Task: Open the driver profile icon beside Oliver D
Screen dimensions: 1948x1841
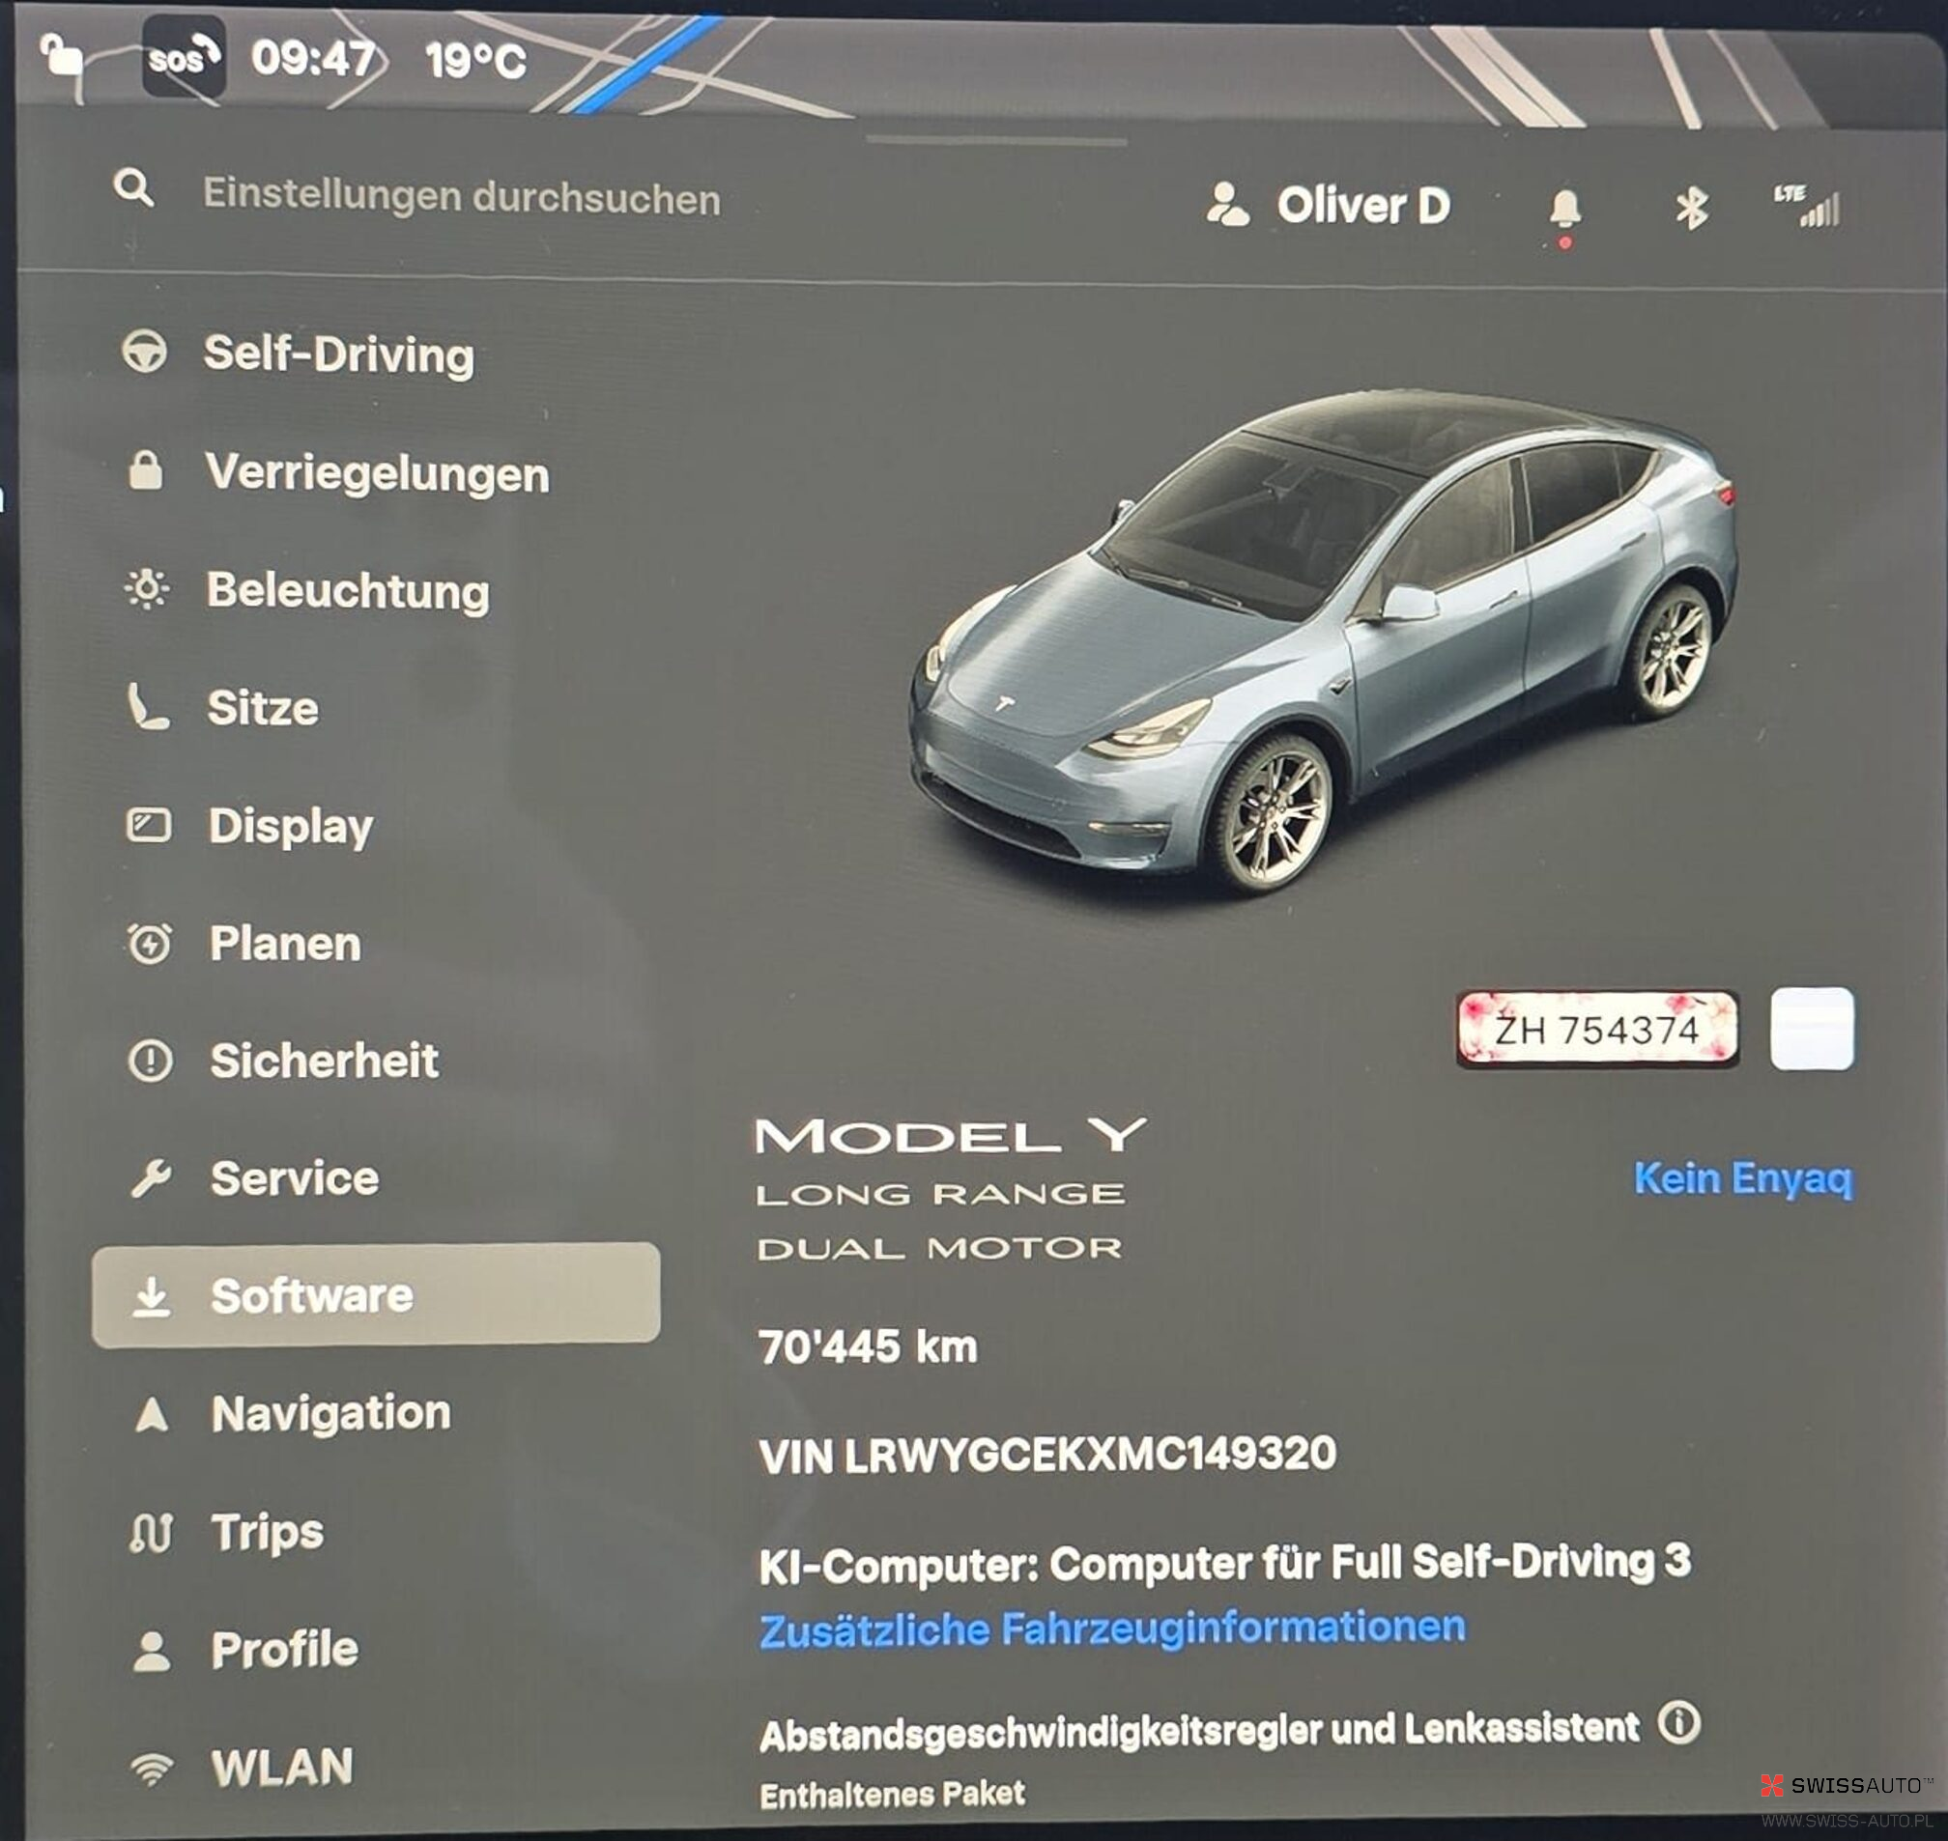Action: coord(1227,205)
